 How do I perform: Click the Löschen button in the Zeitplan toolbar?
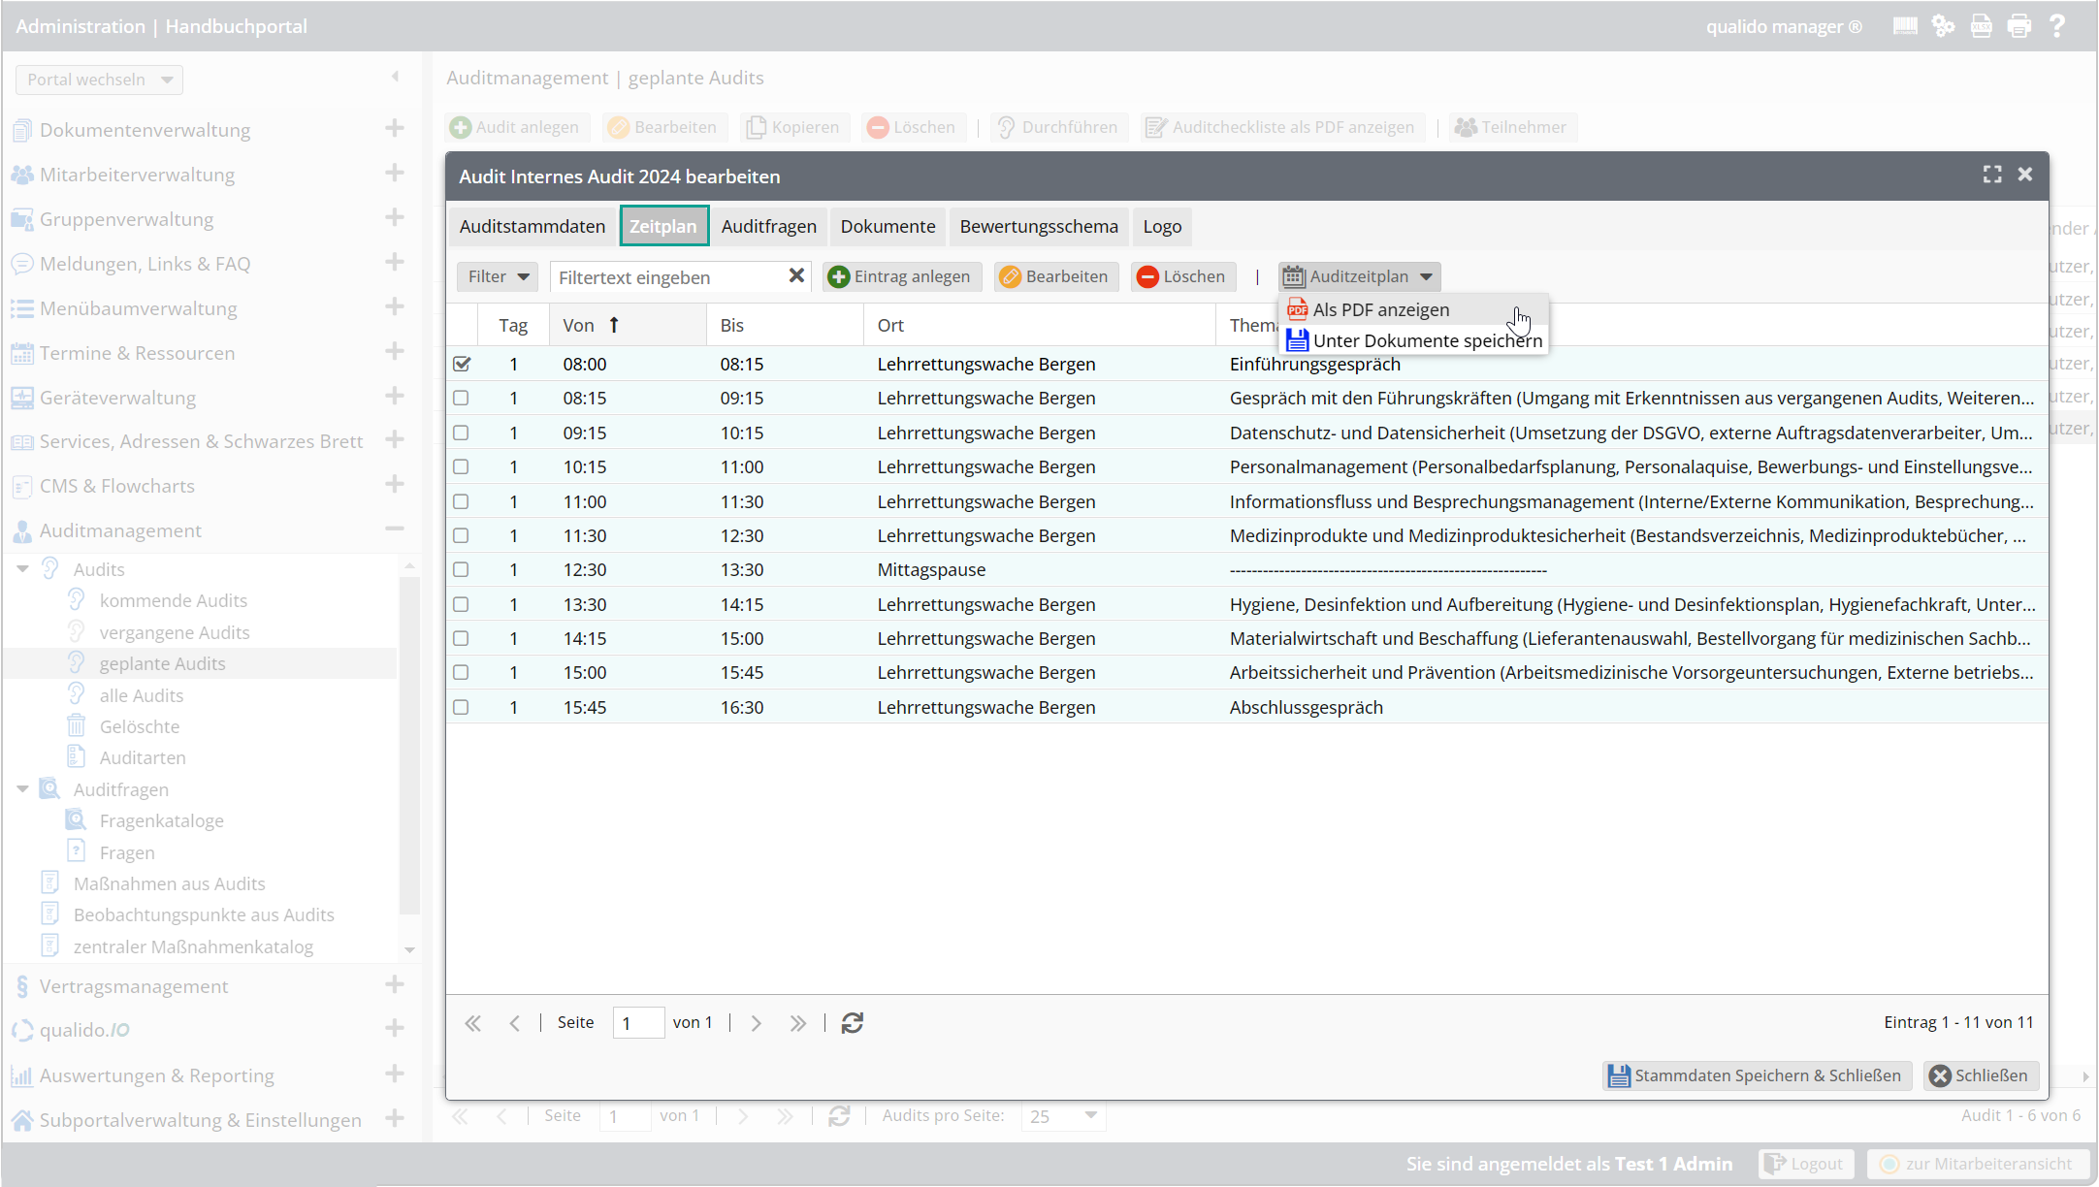1182,276
